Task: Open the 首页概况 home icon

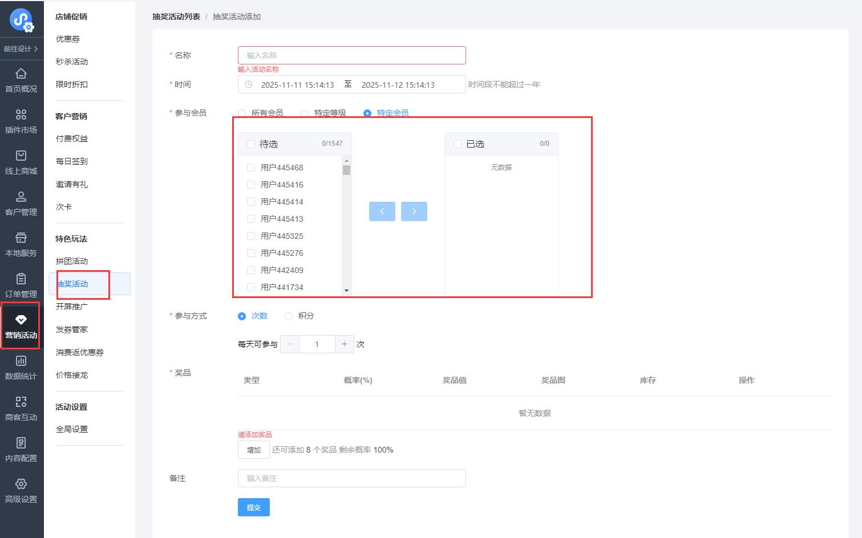Action: [21, 74]
